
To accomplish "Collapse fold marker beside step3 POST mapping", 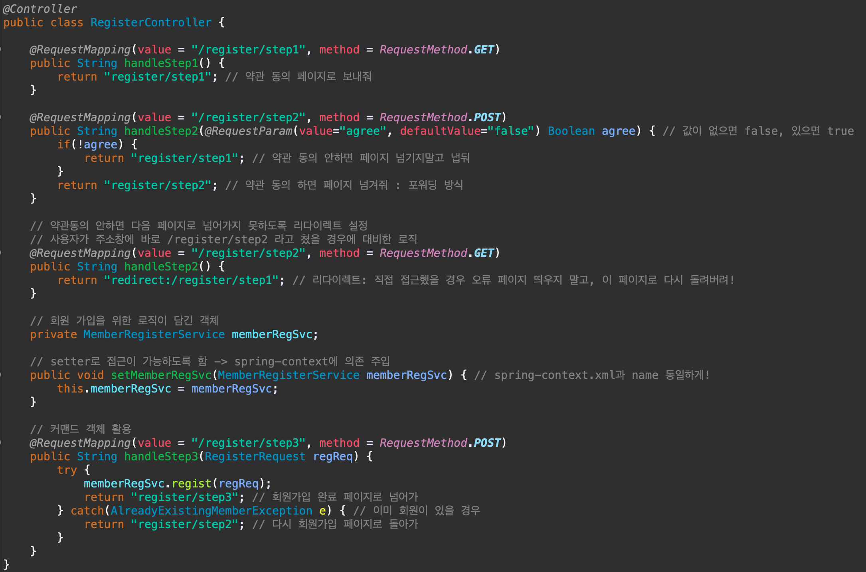I will click(1, 443).
